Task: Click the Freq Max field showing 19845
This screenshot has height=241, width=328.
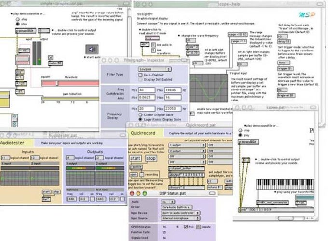Action: (173, 90)
